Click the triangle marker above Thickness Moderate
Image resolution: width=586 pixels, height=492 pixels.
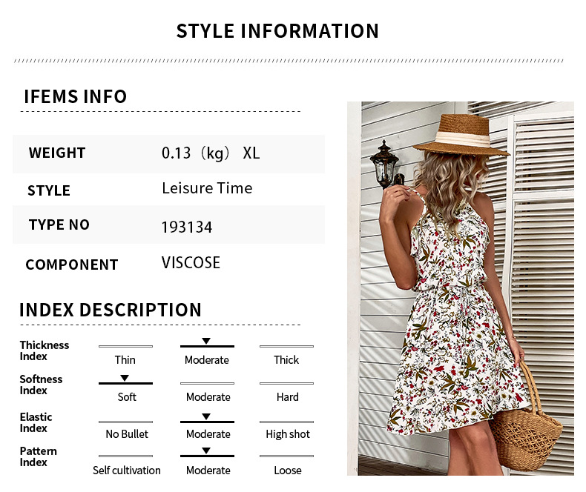coord(206,341)
